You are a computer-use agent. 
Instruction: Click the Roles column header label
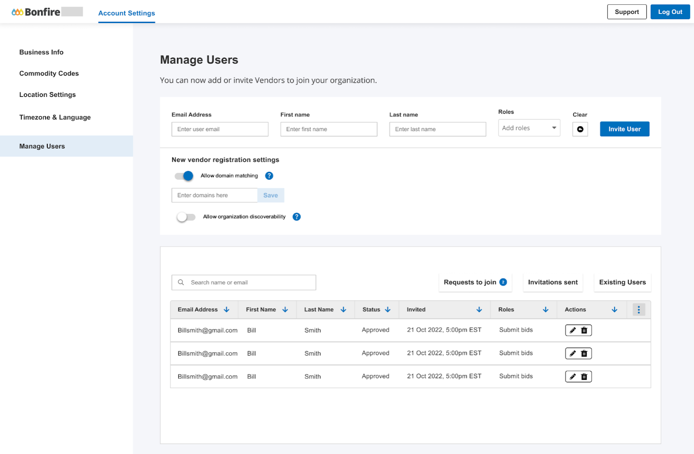pos(506,309)
